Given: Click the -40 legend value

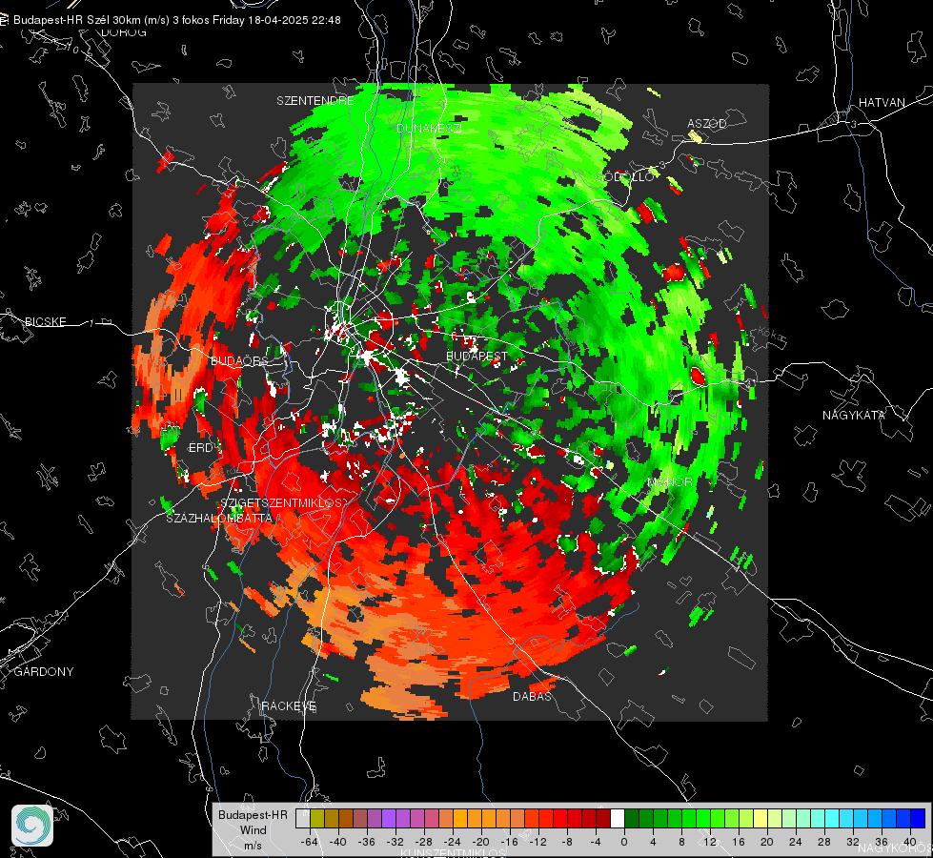Looking at the screenshot, I should click(x=338, y=842).
